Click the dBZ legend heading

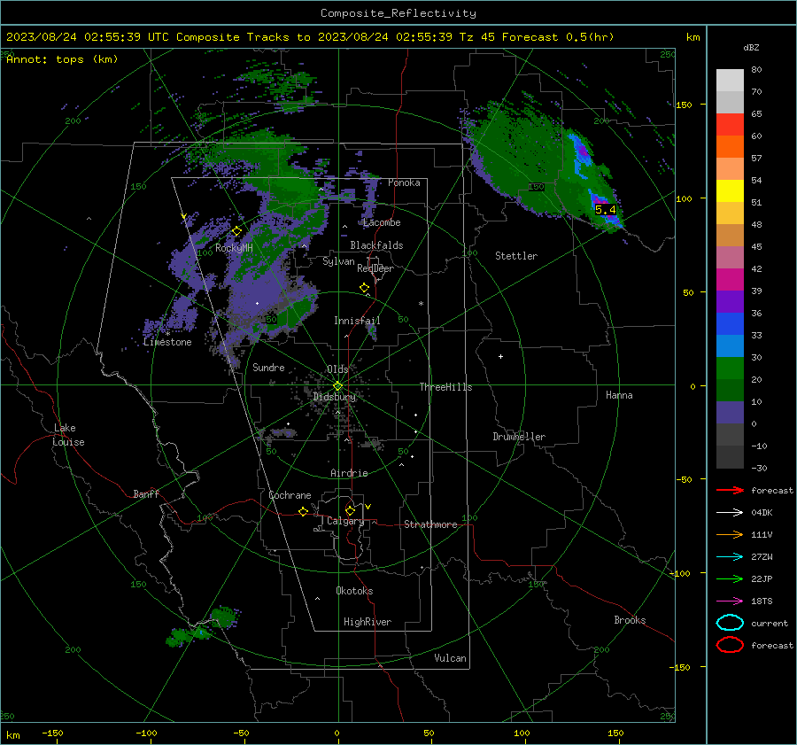tap(751, 47)
